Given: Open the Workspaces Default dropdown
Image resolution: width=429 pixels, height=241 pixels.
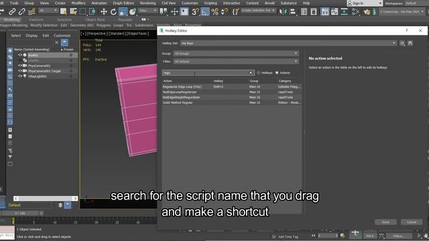Looking at the screenshot, I should tap(416, 3).
